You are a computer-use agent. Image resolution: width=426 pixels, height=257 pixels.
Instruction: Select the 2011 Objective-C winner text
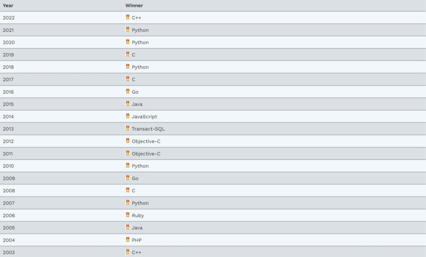tap(146, 154)
